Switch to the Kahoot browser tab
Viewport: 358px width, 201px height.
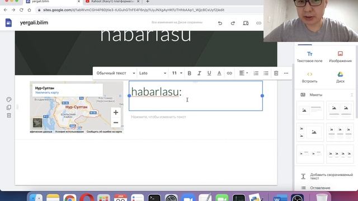pyautogui.click(x=112, y=2)
